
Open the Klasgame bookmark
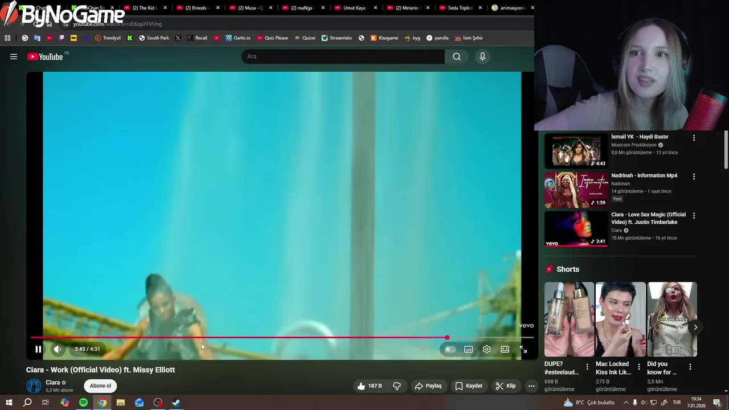tap(384, 38)
